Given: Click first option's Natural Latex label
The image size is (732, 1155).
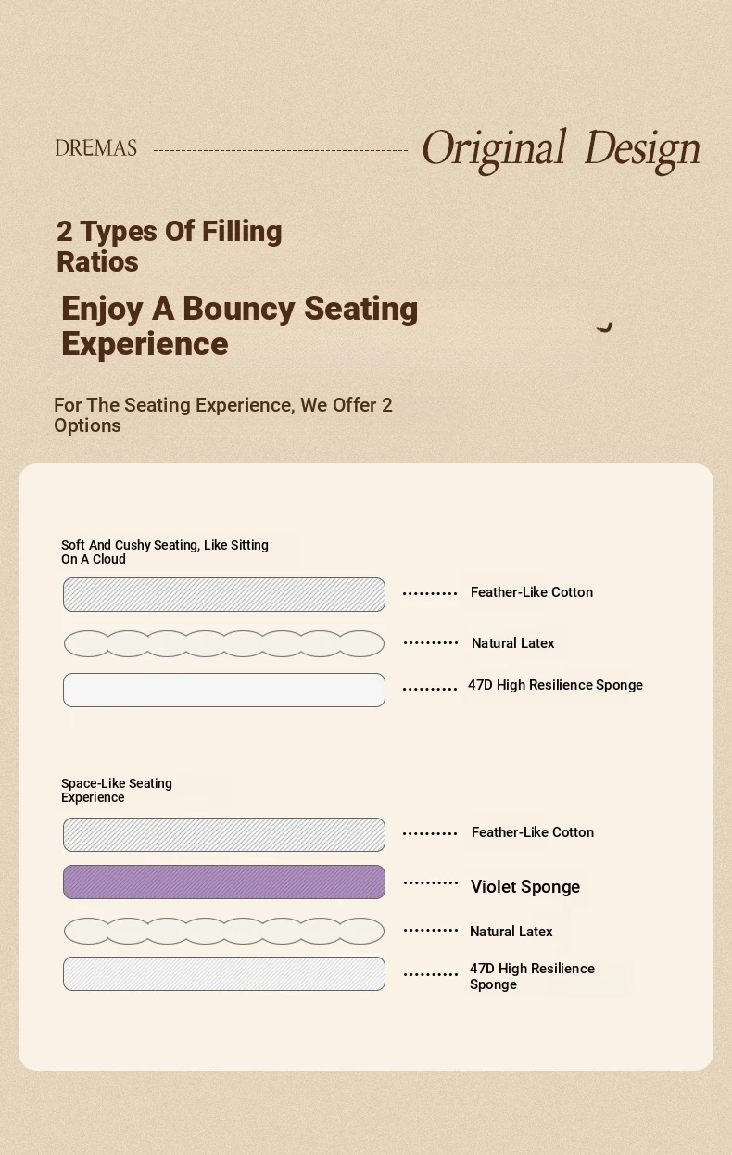Looking at the screenshot, I should coord(513,643).
